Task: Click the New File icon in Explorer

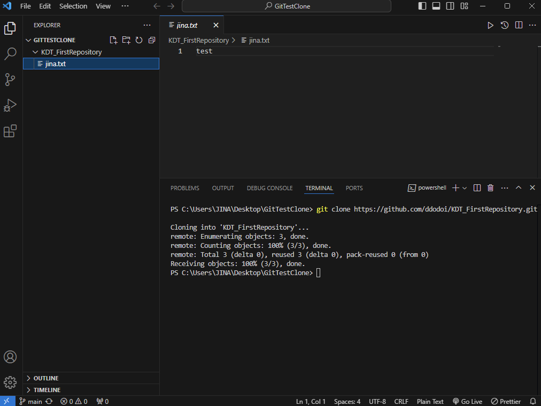Action: (x=113, y=40)
